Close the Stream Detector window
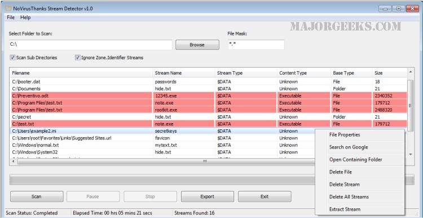The height and width of the screenshot is (218, 423). pos(412,8)
